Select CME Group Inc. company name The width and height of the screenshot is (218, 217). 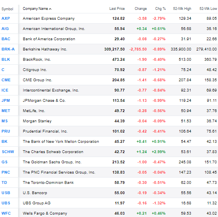point(37,80)
